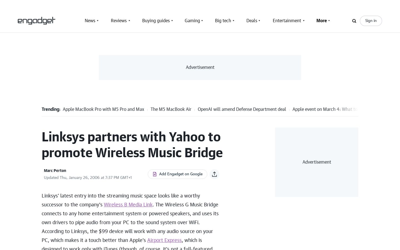Click the share icon button
Image resolution: width=400 pixels, height=250 pixels.
tap(214, 174)
